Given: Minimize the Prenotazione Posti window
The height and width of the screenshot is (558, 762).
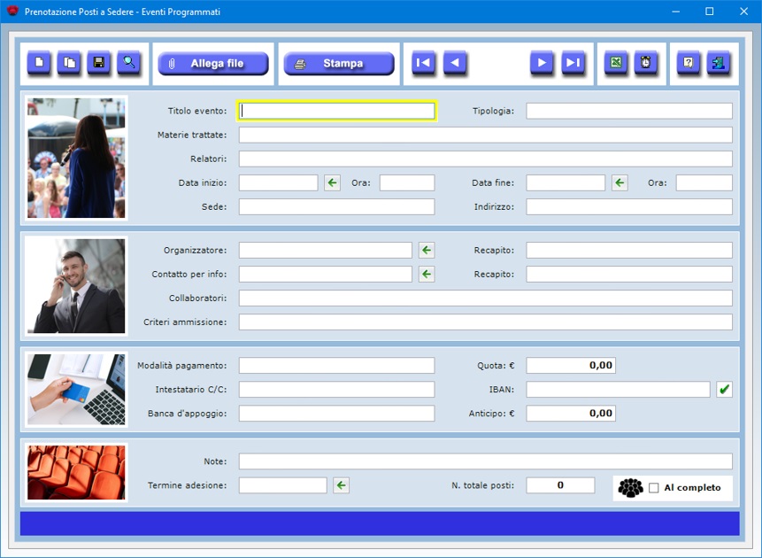Looking at the screenshot, I should pyautogui.click(x=675, y=12).
